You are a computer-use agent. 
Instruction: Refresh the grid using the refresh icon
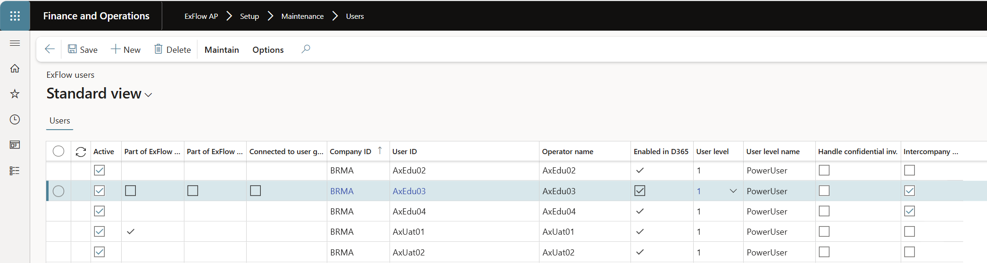pos(81,152)
